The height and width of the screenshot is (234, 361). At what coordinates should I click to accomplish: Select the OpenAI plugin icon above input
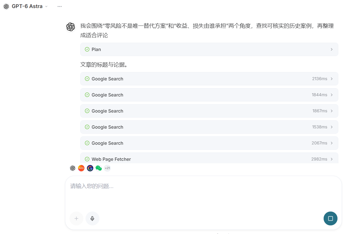[73, 168]
